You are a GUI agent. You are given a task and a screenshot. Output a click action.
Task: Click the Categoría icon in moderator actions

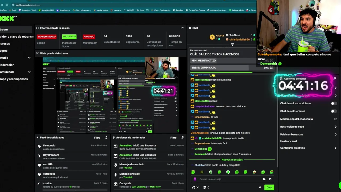(115, 184)
